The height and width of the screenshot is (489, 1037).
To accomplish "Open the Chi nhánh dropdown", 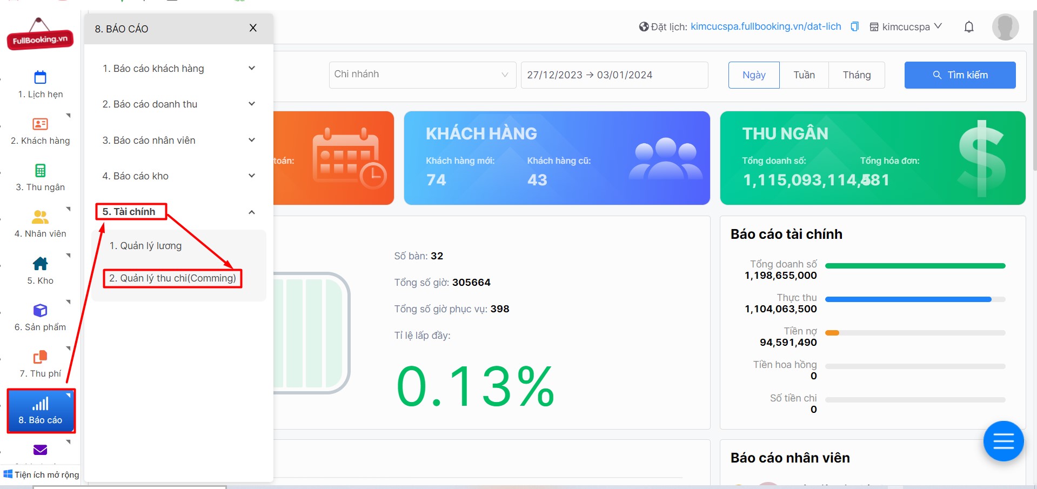I will (x=422, y=75).
